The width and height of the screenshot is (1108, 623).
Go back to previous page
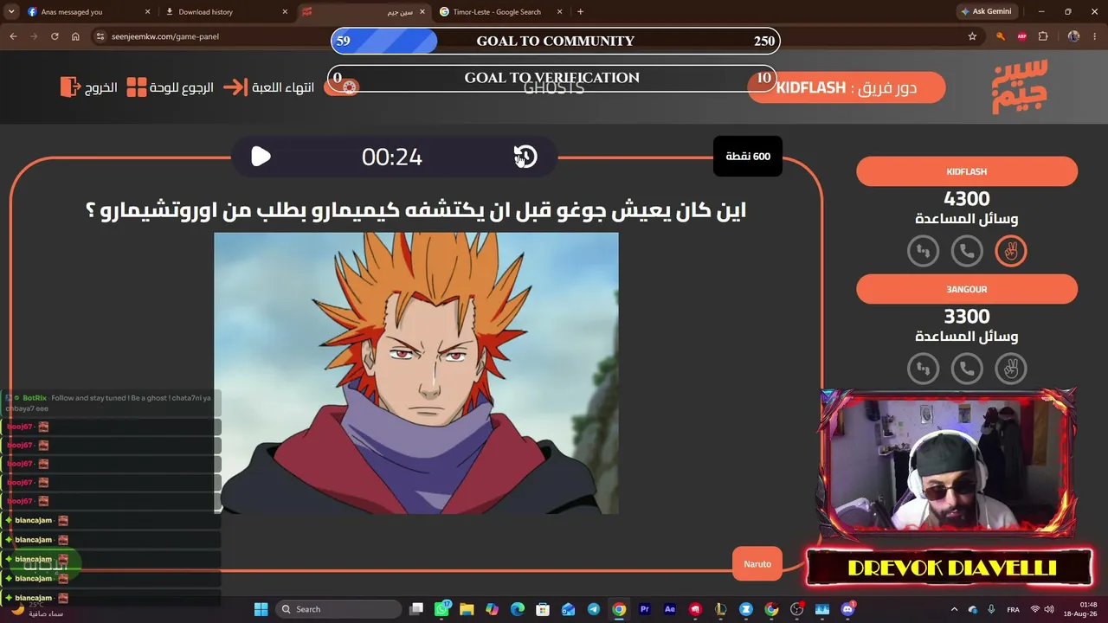pyautogui.click(x=13, y=36)
